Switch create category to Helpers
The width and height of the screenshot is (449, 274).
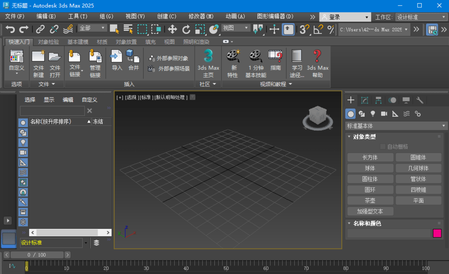(395, 114)
